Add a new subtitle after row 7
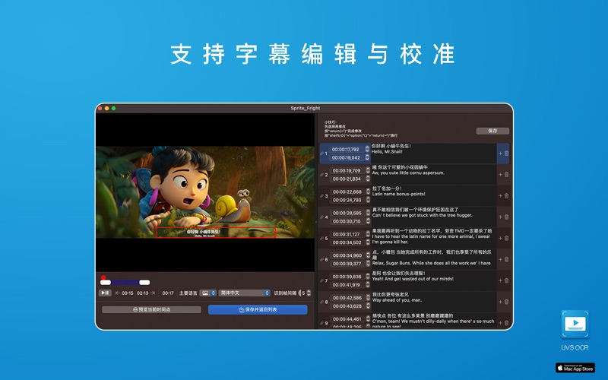The height and width of the screenshot is (380, 608). point(500,280)
